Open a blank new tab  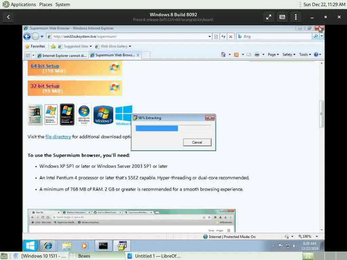pyautogui.click(x=146, y=55)
